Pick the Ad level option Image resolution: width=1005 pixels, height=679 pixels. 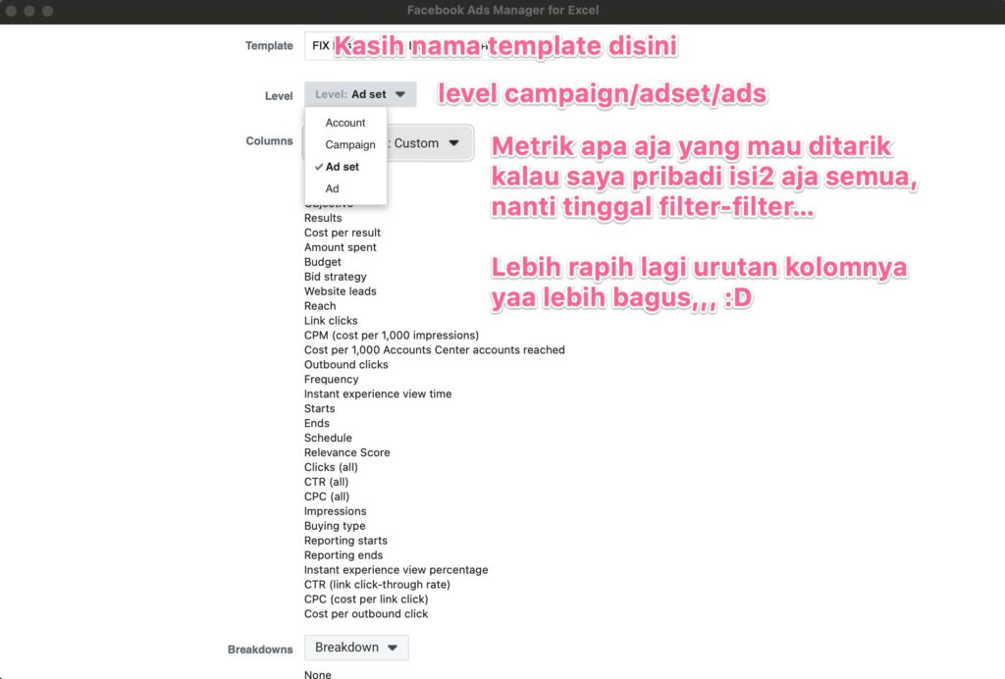333,188
